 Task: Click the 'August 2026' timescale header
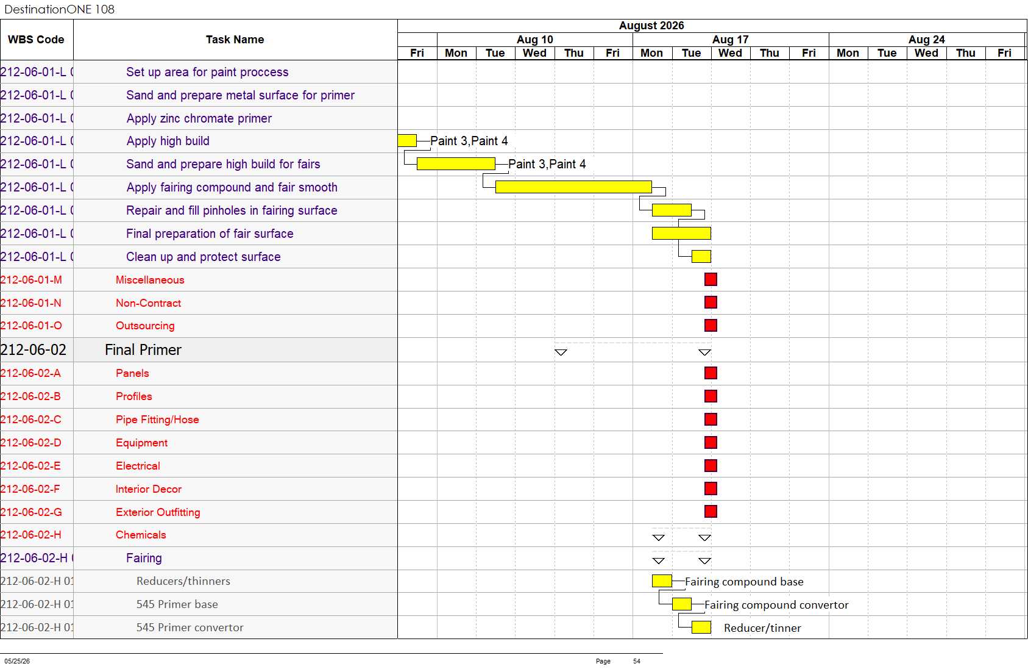point(651,26)
